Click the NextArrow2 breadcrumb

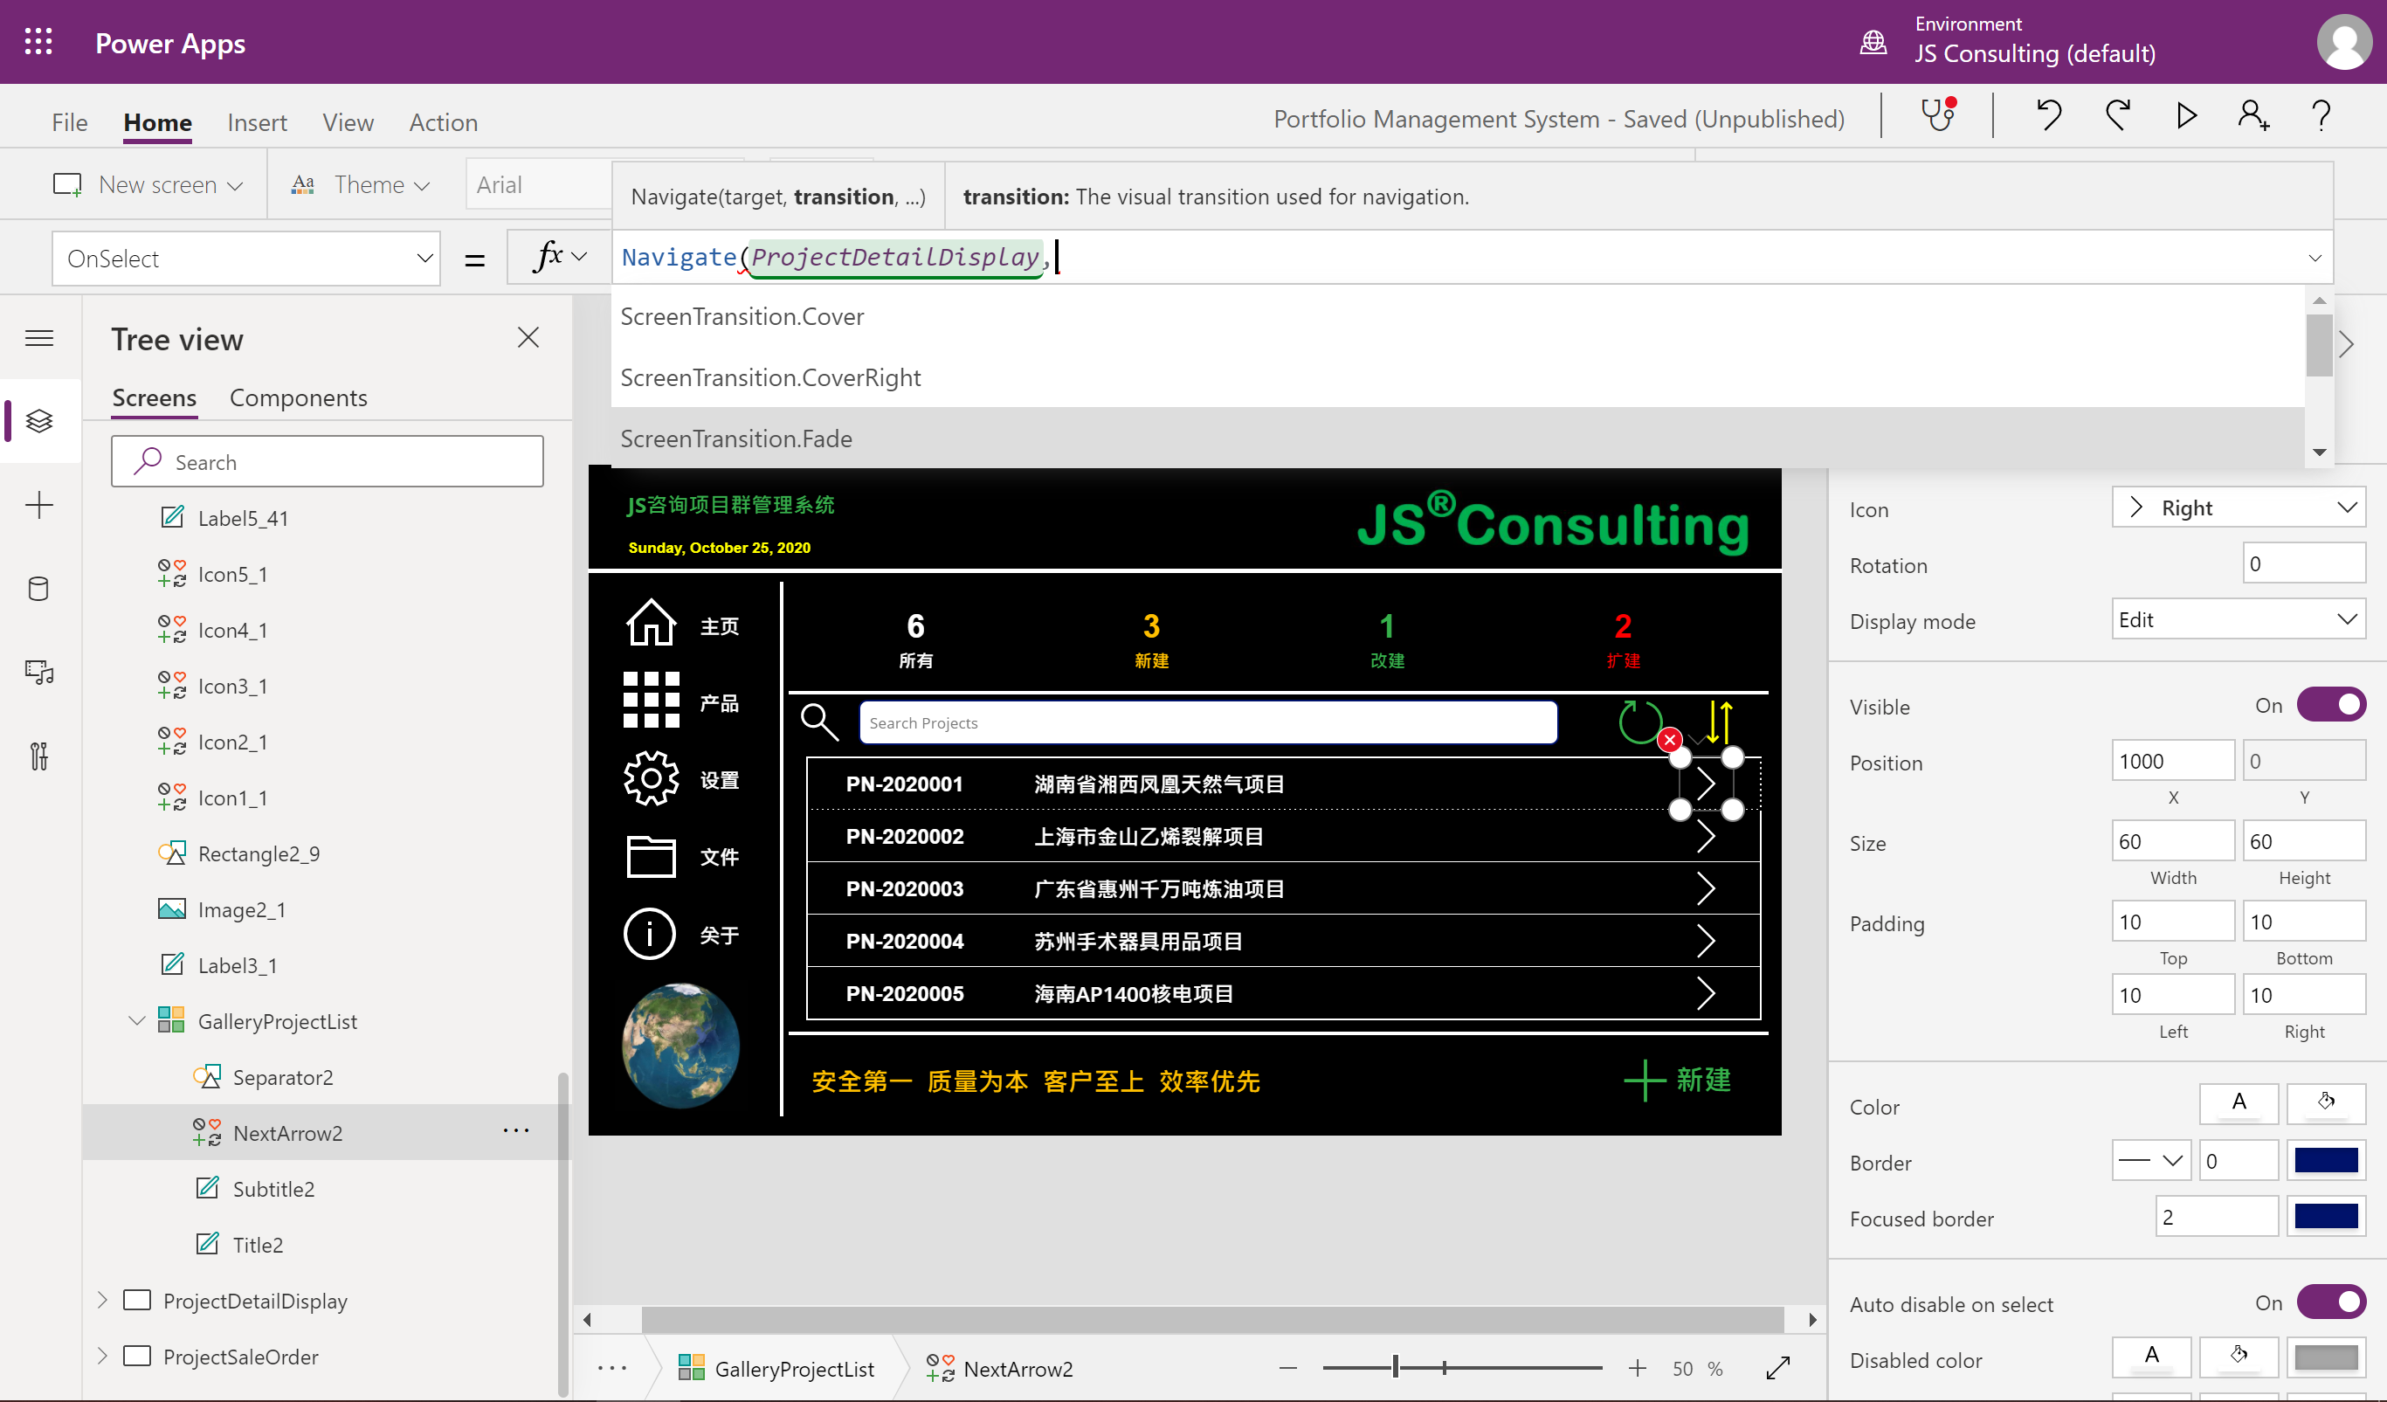pyautogui.click(x=1000, y=1368)
